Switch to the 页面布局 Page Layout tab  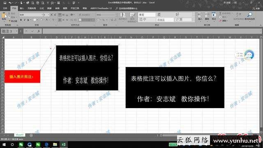pos(32,8)
